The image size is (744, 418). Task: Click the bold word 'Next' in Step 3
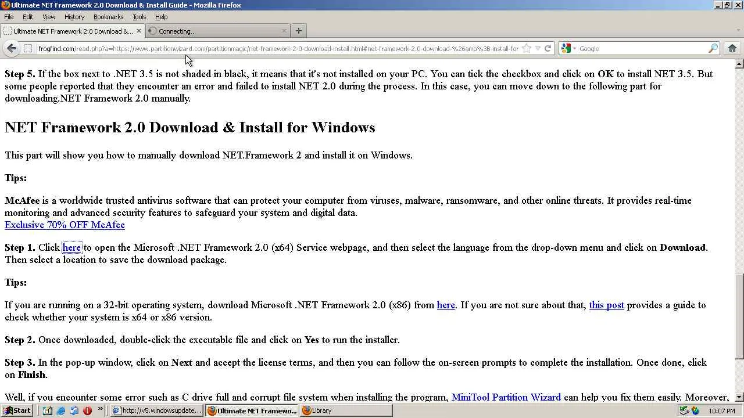click(x=181, y=362)
